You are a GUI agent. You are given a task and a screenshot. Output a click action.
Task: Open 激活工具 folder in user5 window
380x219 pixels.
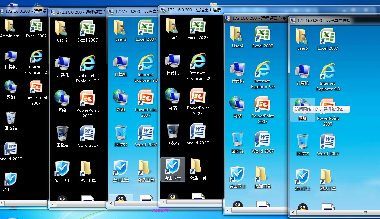(x=328, y=180)
